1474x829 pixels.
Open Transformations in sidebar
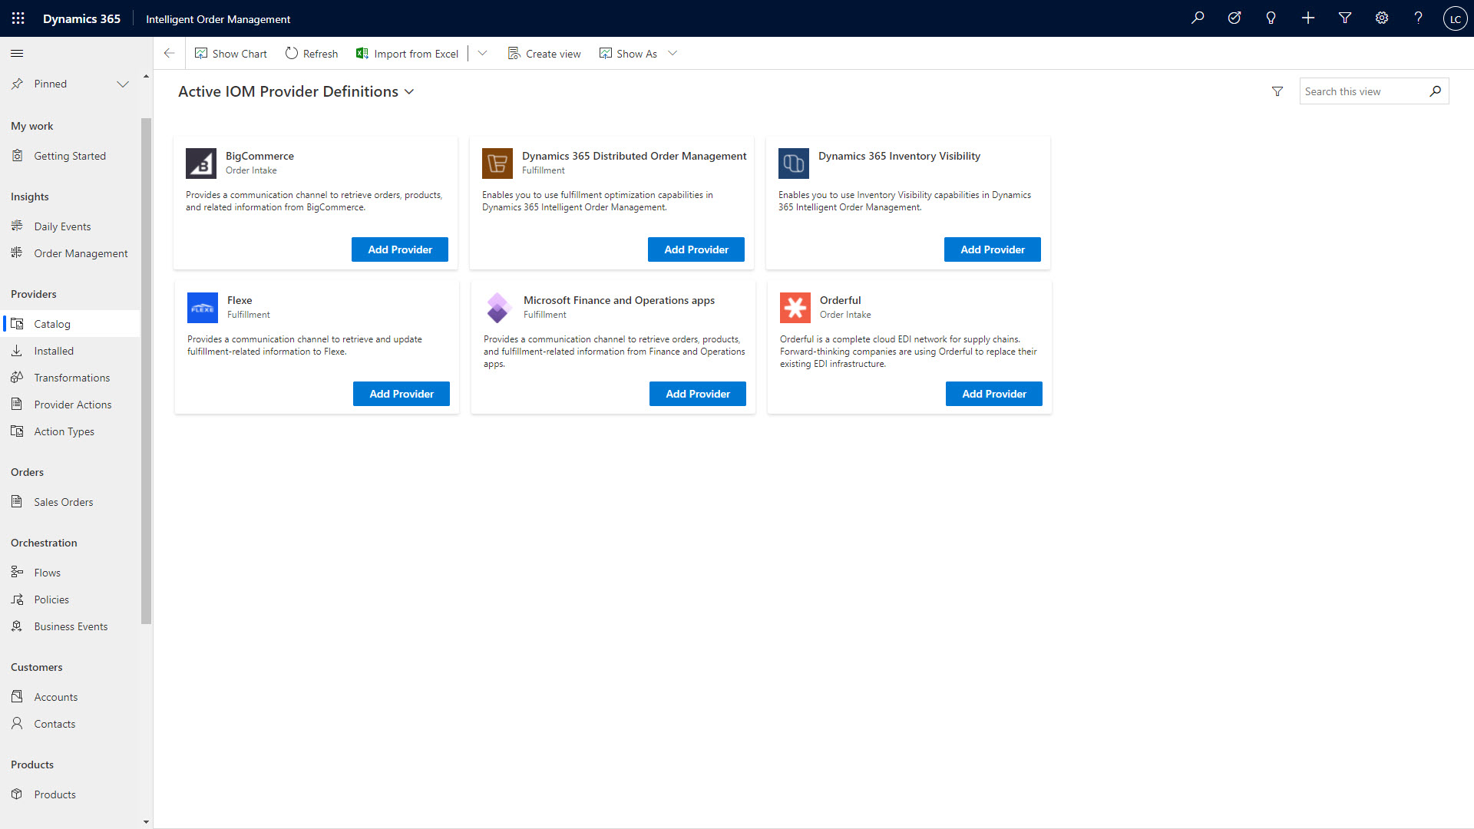(70, 378)
